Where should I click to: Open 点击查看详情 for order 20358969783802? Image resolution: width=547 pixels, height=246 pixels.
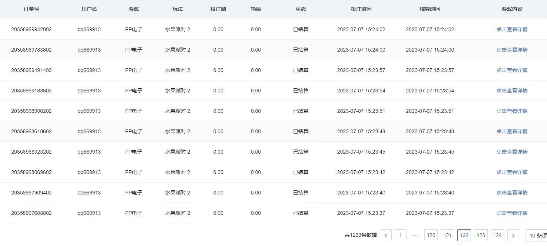pyautogui.click(x=512, y=50)
